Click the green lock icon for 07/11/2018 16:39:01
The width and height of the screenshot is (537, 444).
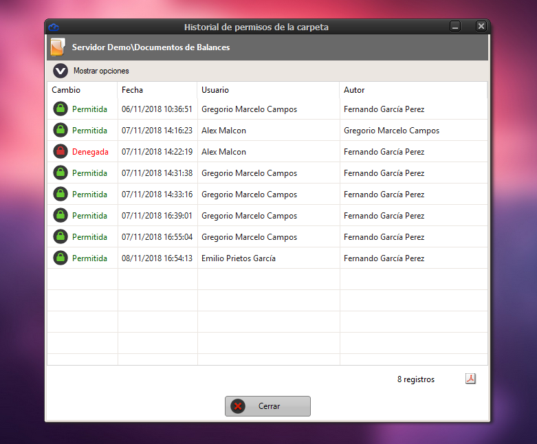[x=61, y=215]
